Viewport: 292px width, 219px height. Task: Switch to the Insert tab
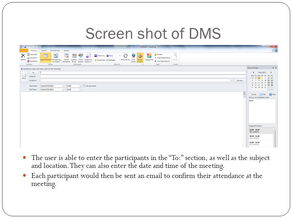[x=44, y=50]
